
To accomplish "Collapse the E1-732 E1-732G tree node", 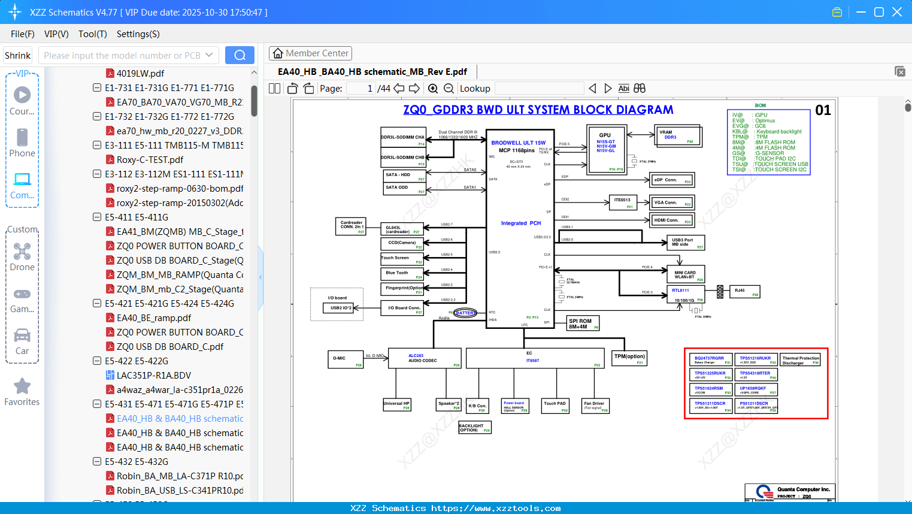I will (x=97, y=117).
